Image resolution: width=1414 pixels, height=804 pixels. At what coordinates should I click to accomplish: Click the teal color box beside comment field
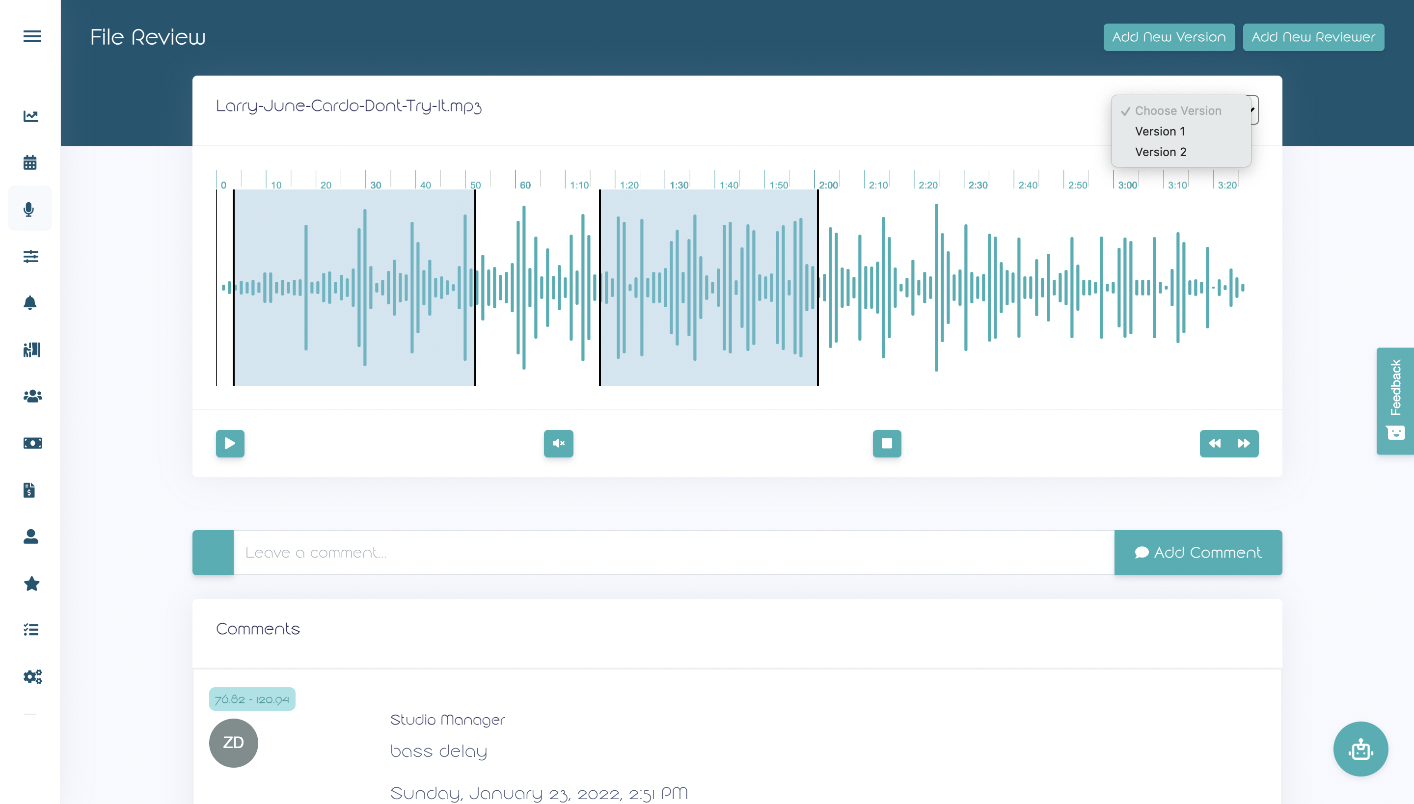click(213, 553)
